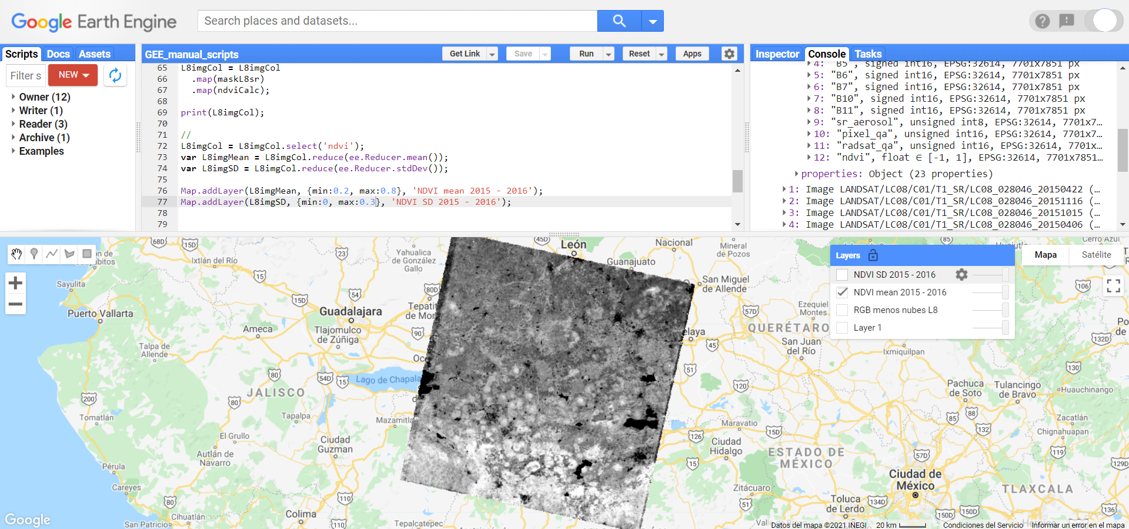1129x529 pixels.
Task: Expand the properties Object in console
Action: coord(796,174)
